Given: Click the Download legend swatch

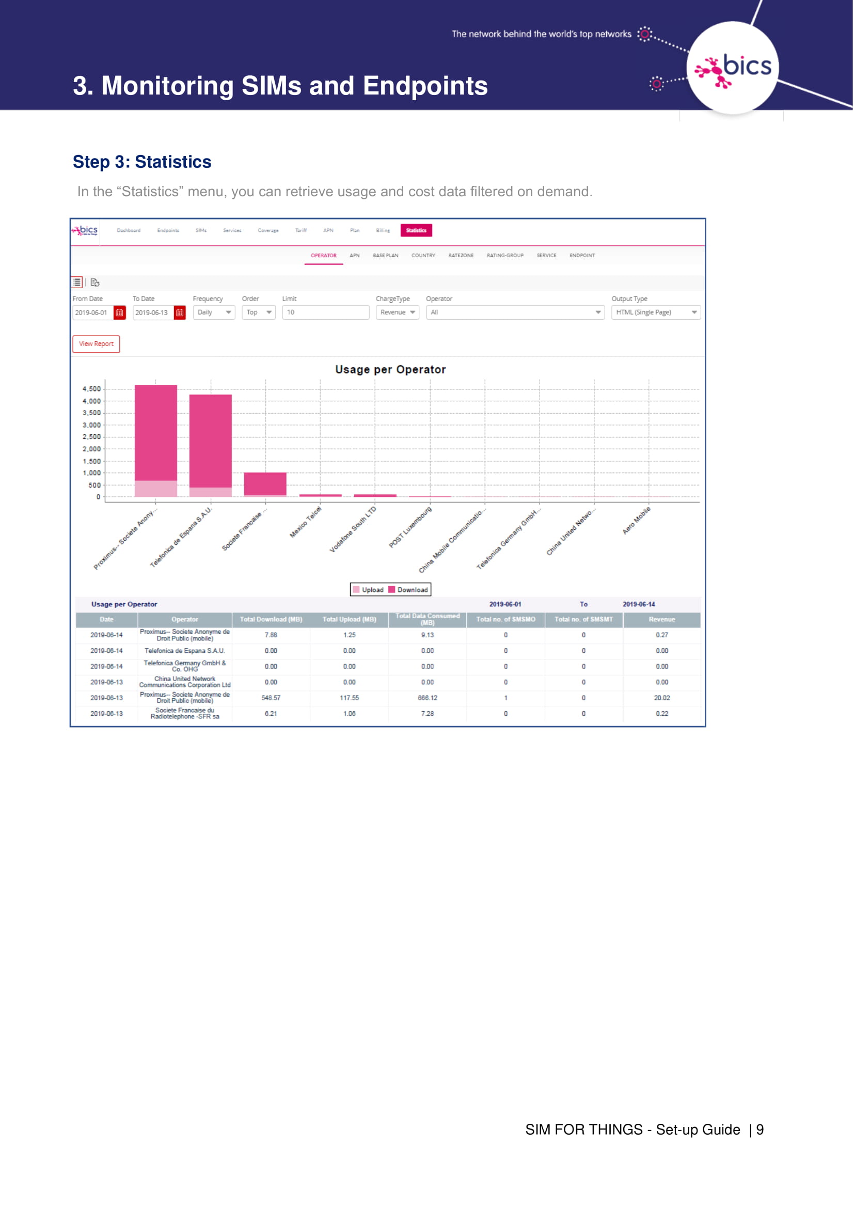Looking at the screenshot, I should pyautogui.click(x=392, y=590).
